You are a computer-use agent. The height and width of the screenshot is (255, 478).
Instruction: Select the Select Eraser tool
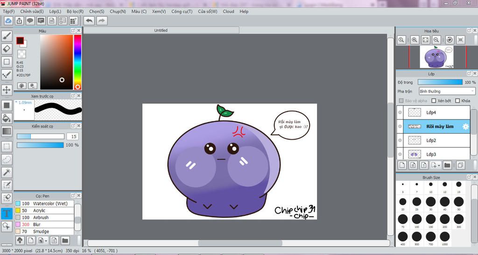pos(7,198)
